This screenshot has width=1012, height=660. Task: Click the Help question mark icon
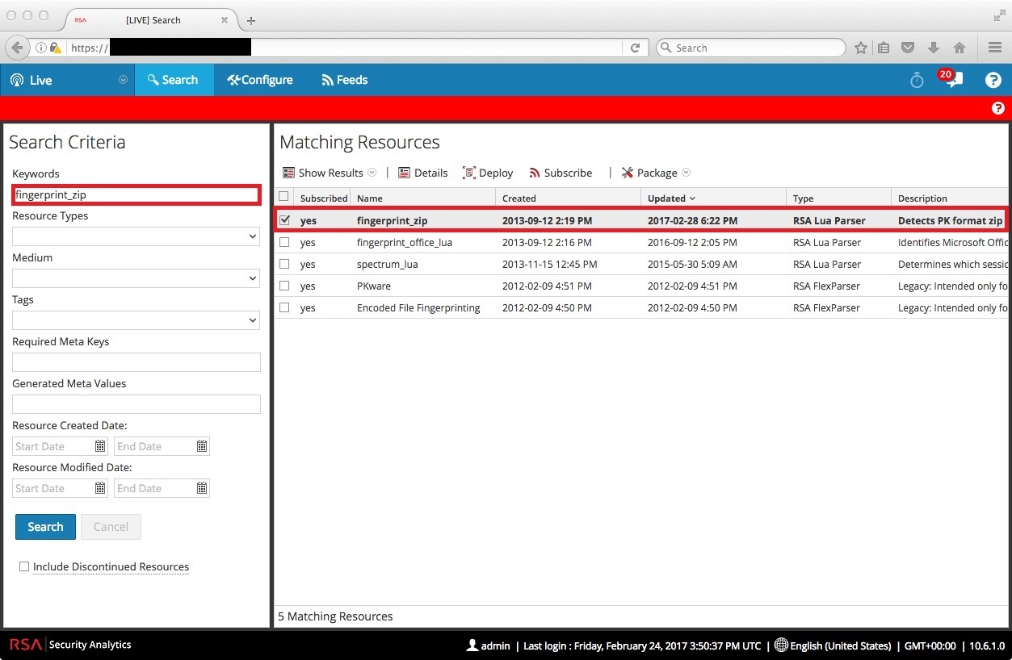coord(993,80)
